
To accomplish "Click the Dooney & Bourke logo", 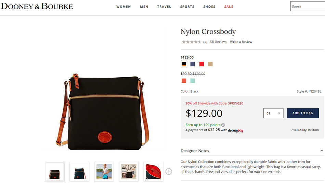I will click(x=37, y=6).
